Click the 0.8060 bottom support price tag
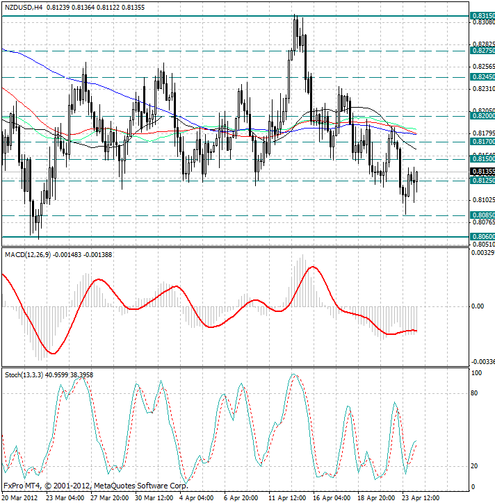The image size is (495, 503). point(482,237)
